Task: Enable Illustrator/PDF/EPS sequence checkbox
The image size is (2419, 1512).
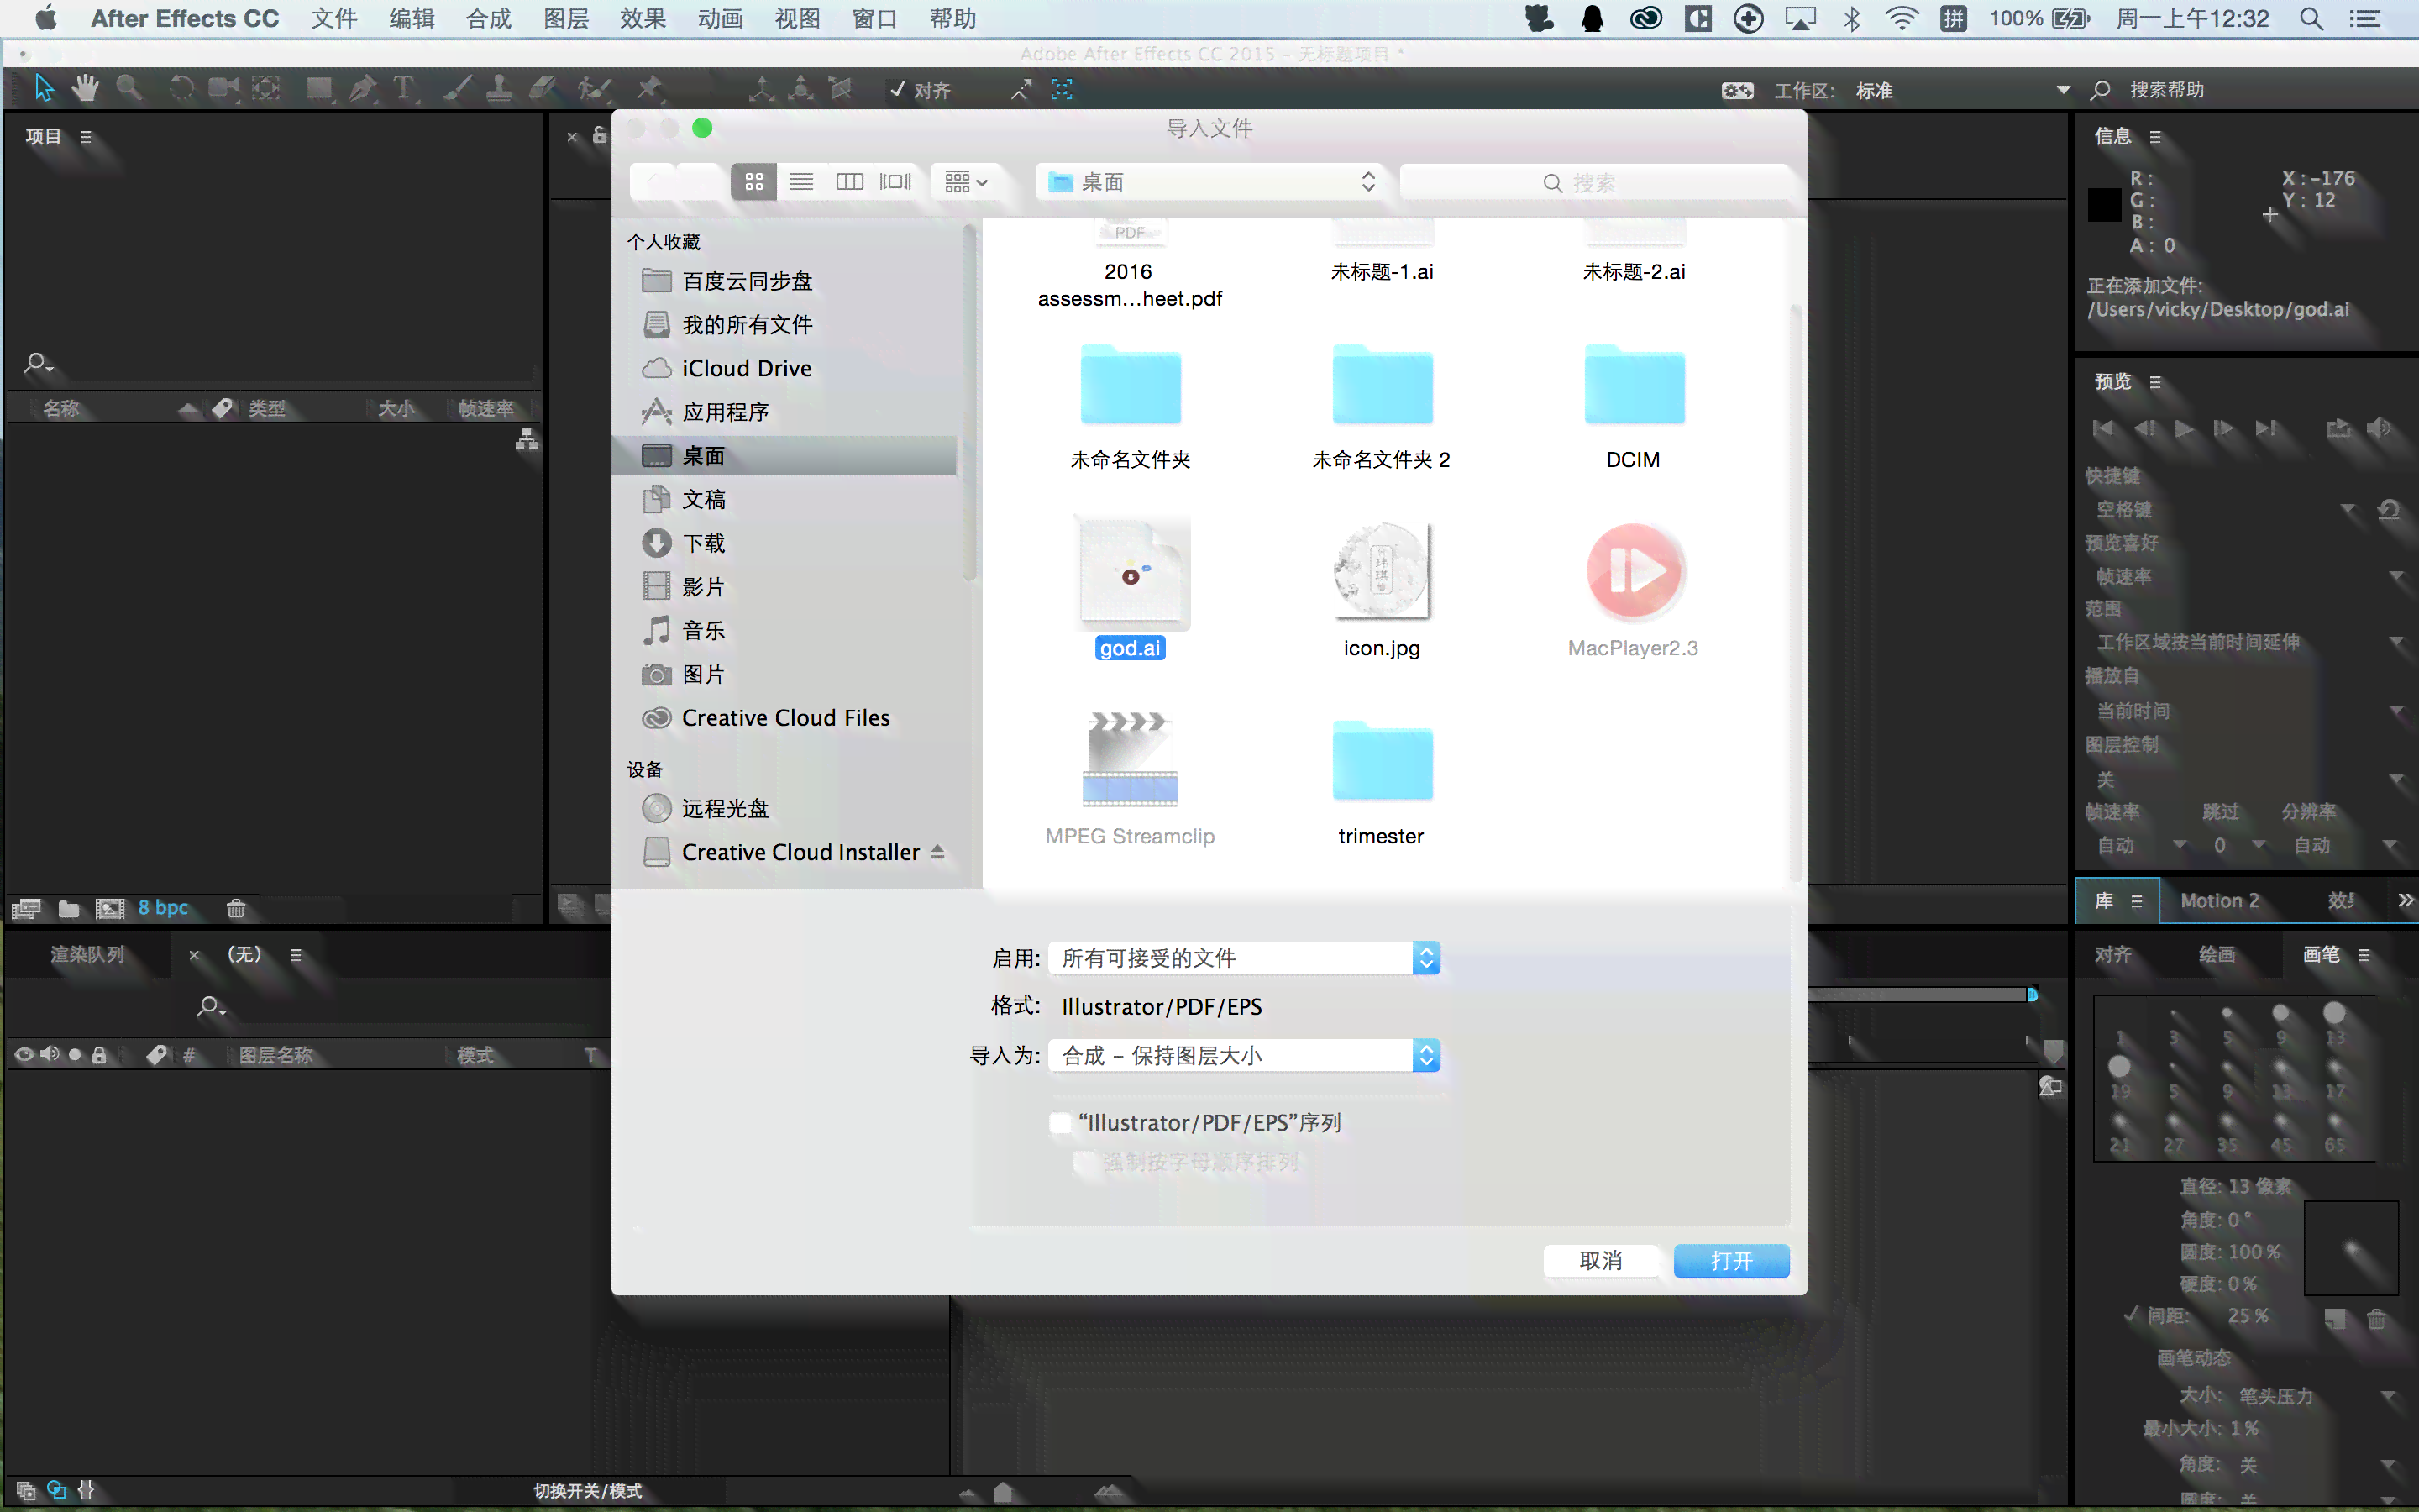Action: tap(1061, 1123)
